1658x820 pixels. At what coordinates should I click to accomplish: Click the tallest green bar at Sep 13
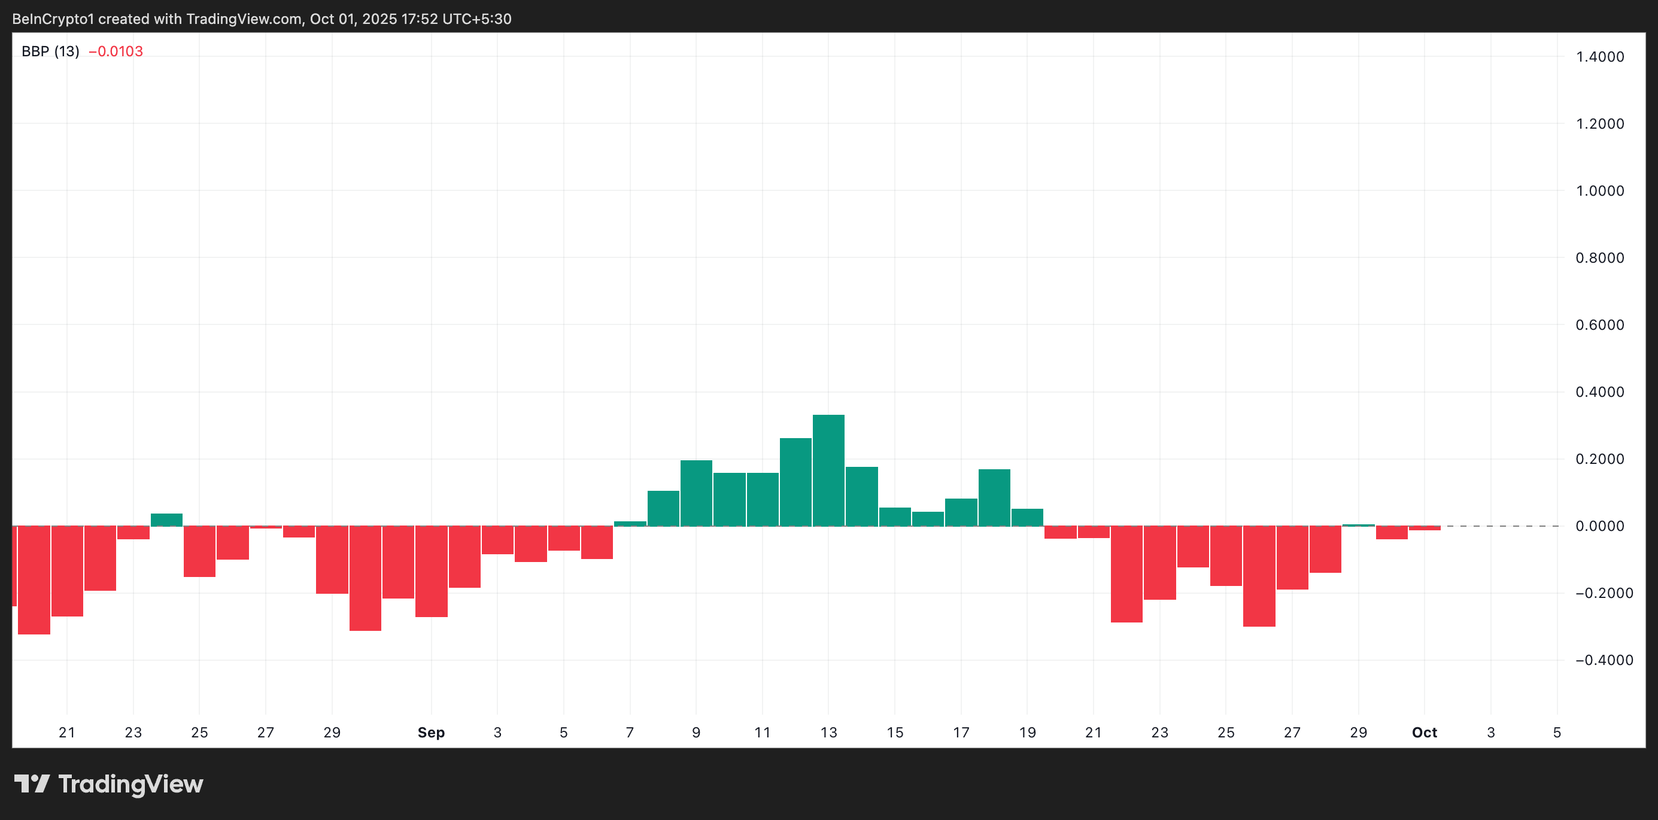pyautogui.click(x=828, y=470)
